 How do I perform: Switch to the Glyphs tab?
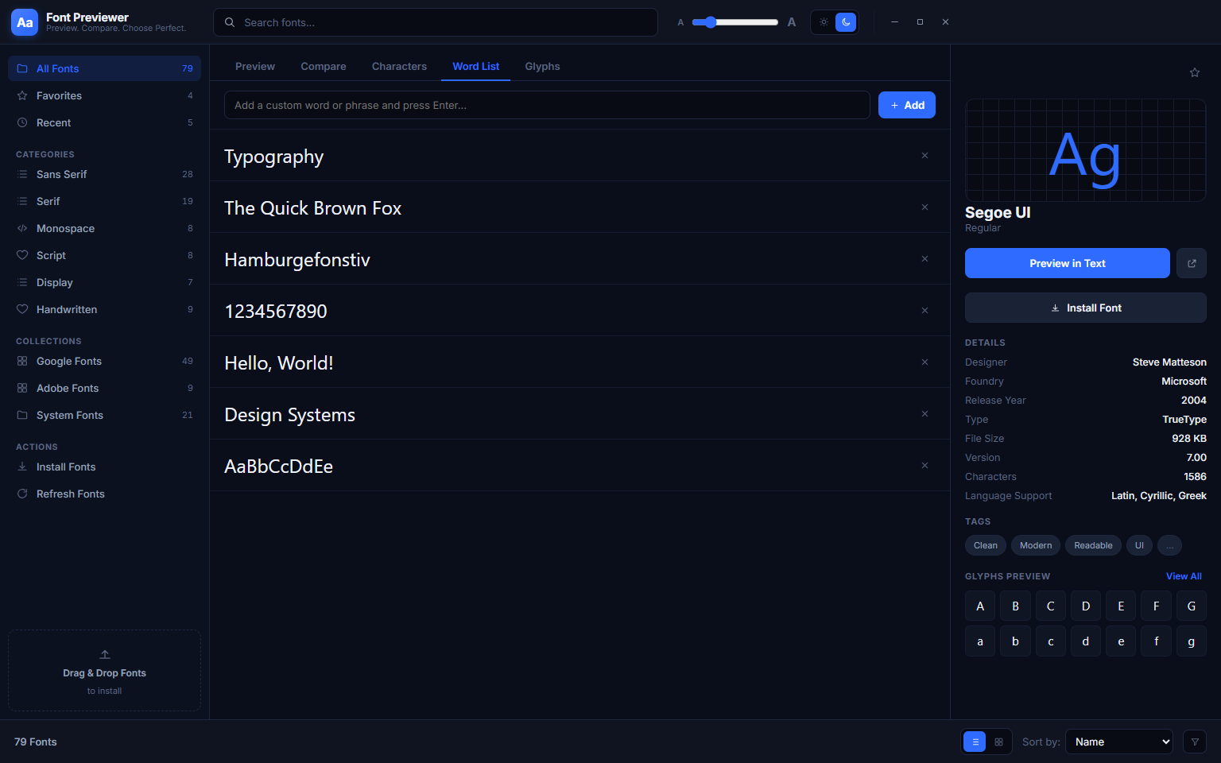coord(542,66)
